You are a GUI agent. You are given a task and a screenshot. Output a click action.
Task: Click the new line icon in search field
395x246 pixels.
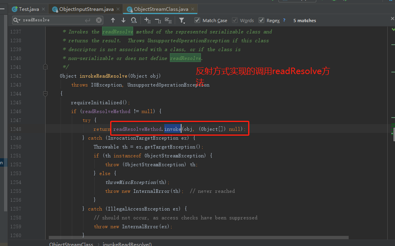click(88, 21)
